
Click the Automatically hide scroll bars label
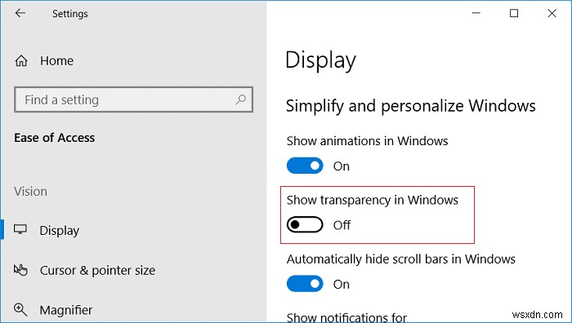401,259
